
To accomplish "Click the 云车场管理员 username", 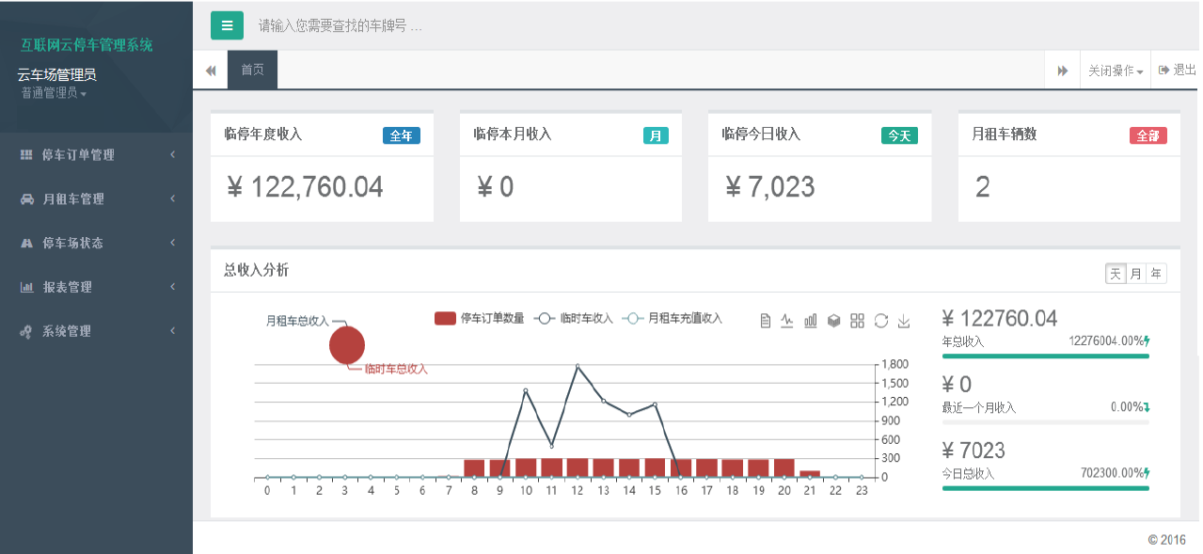I will [56, 74].
